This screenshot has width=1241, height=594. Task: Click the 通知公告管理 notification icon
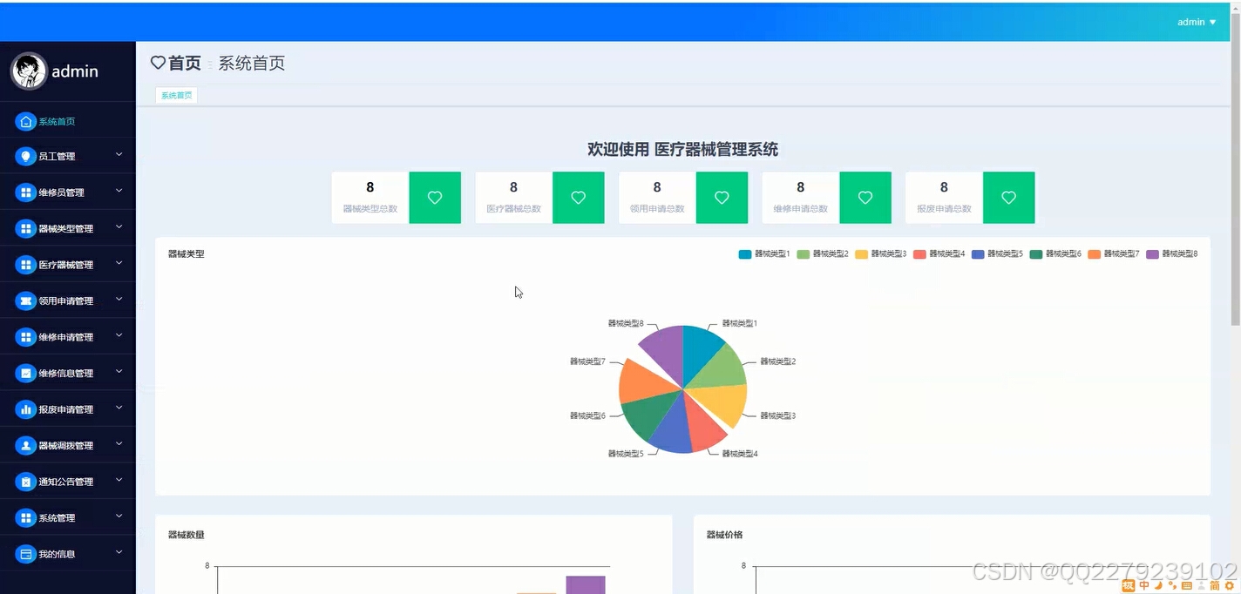point(27,480)
